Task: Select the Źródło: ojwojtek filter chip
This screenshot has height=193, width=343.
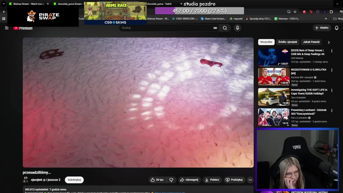Action: point(288,42)
